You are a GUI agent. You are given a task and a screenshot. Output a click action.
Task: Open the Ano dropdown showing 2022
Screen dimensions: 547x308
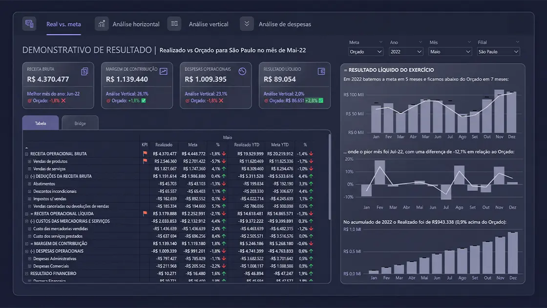406,52
